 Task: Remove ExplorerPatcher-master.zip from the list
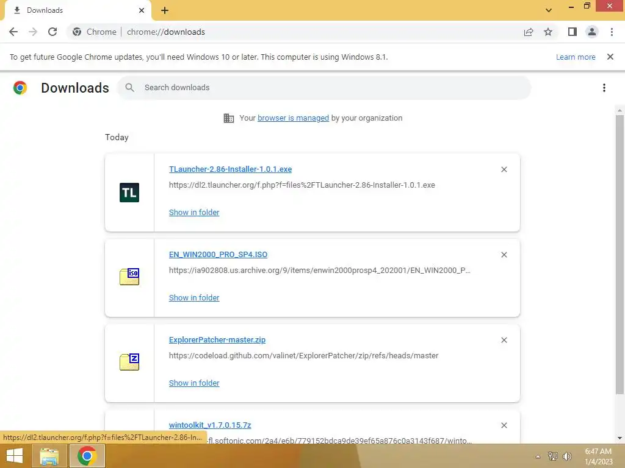coord(504,340)
